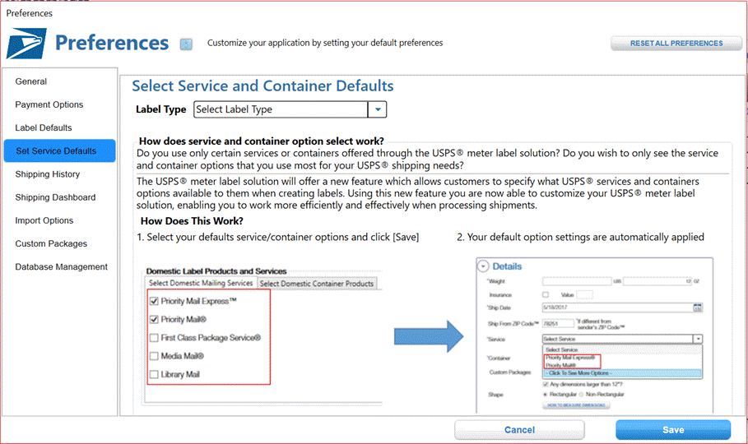Click the USPS eagle logo
Screen dimensions: 748x444
coord(26,44)
